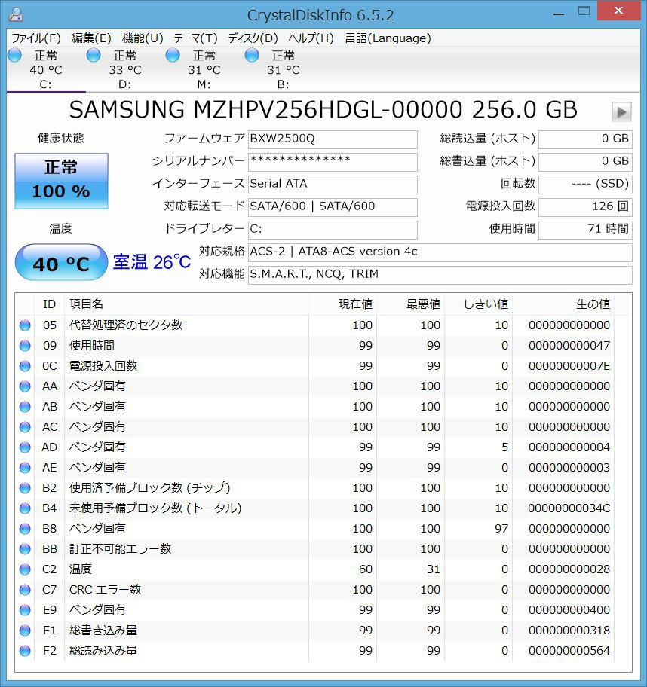
Task: Click status icon for attribute C7
Action: [25, 590]
